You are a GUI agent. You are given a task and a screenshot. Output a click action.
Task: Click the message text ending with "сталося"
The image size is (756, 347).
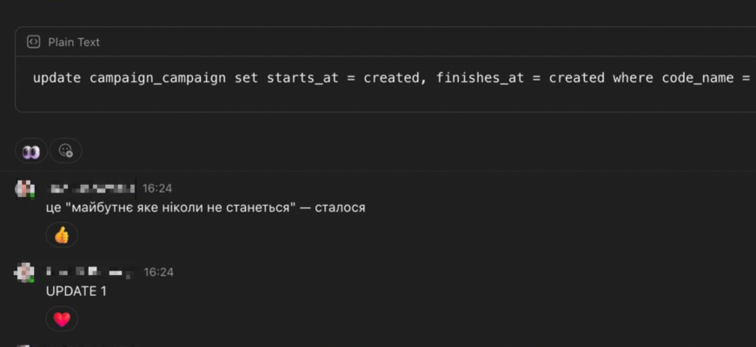click(205, 208)
